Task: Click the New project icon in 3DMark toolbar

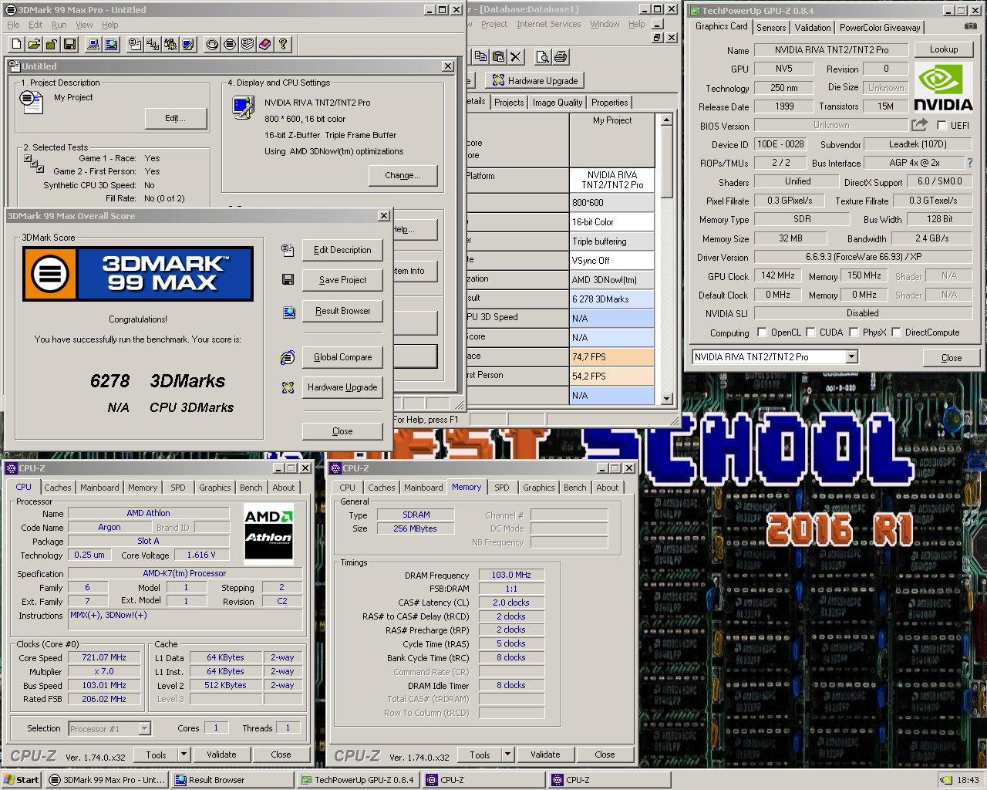Action: pos(16,44)
